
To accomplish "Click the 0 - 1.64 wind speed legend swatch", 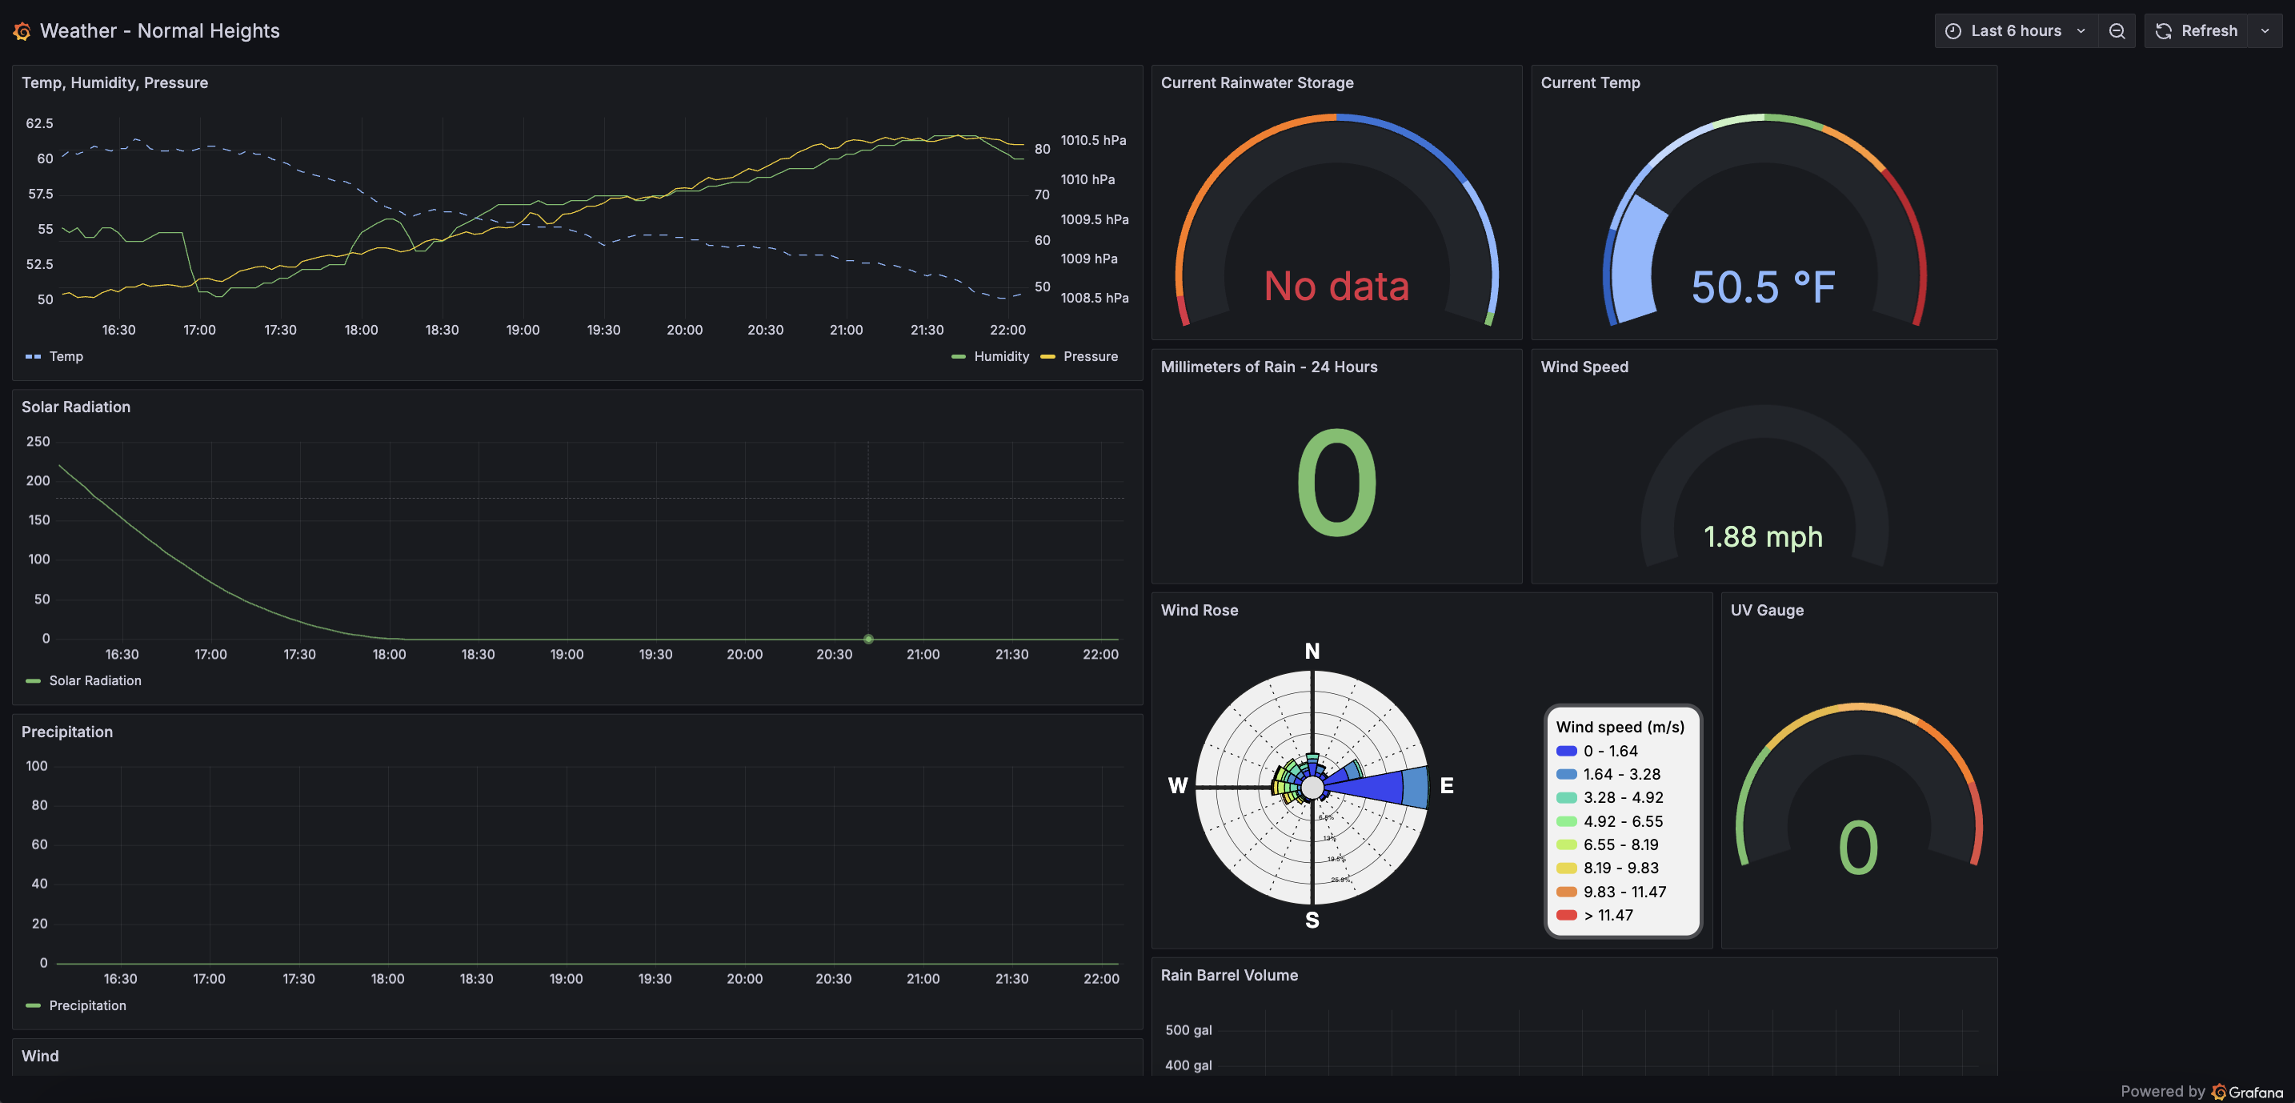I will (x=1567, y=750).
